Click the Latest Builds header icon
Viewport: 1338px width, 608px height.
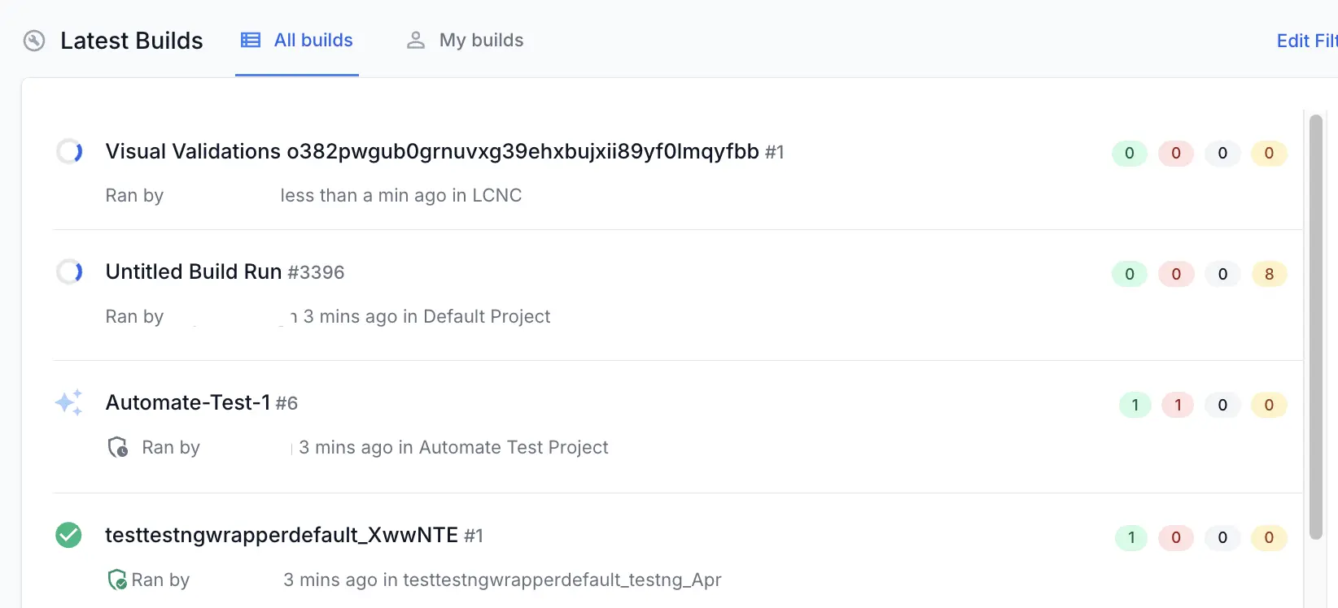coord(34,41)
